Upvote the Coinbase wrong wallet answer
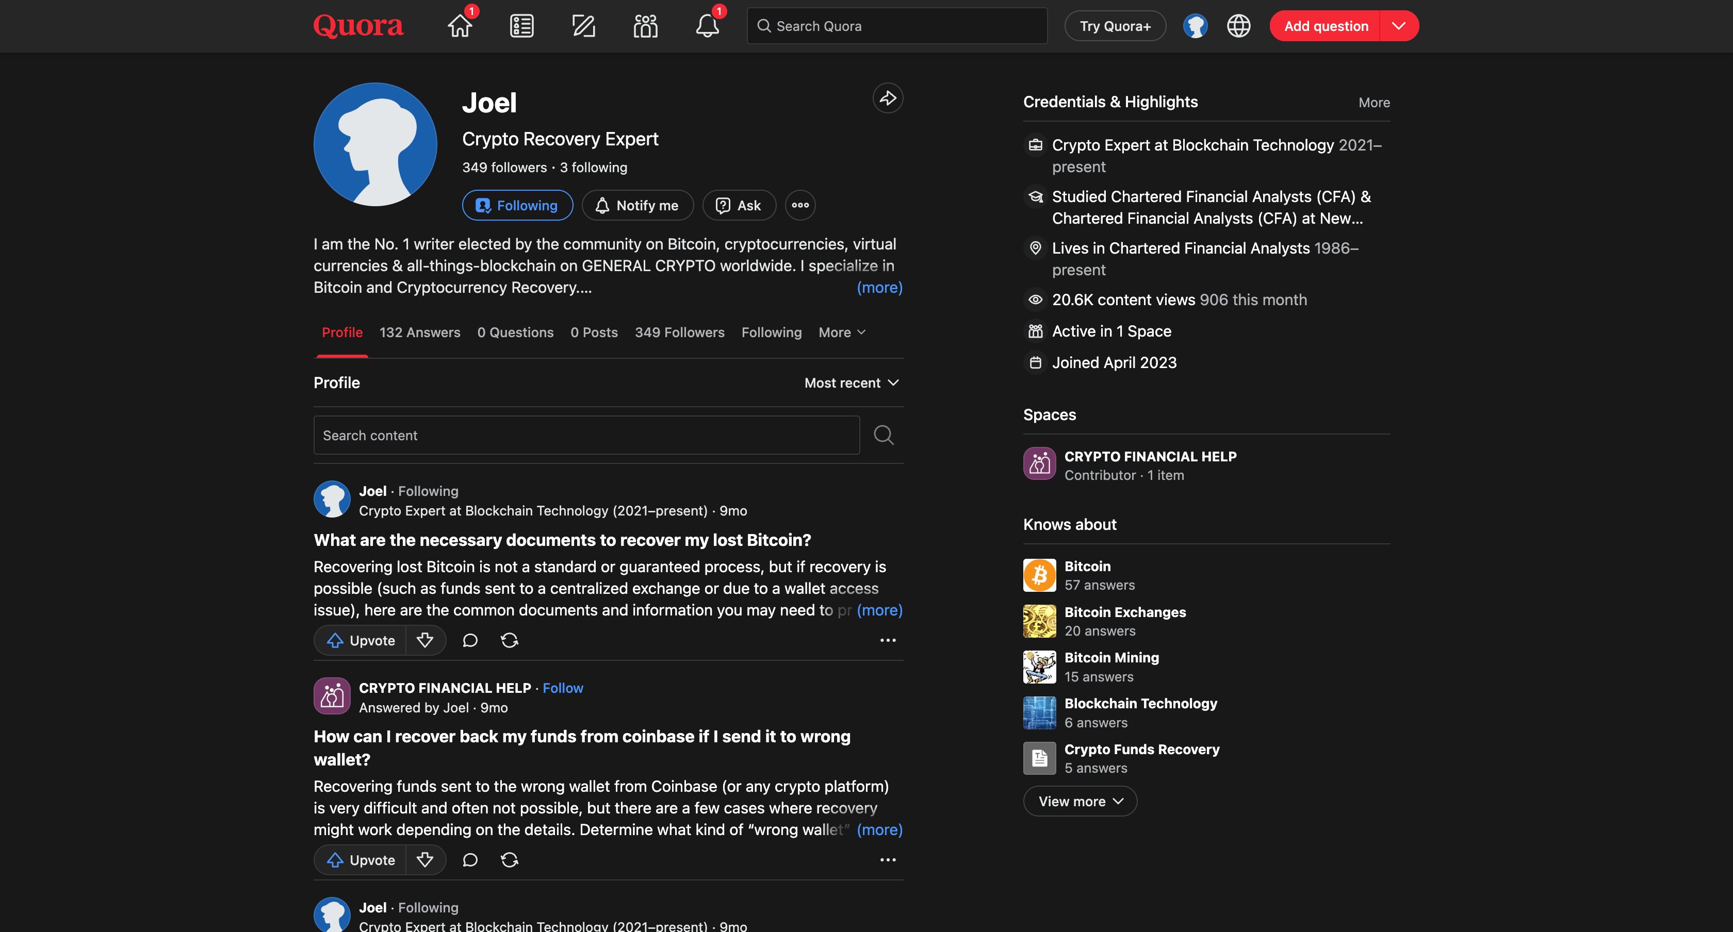This screenshot has width=1733, height=932. click(x=361, y=859)
